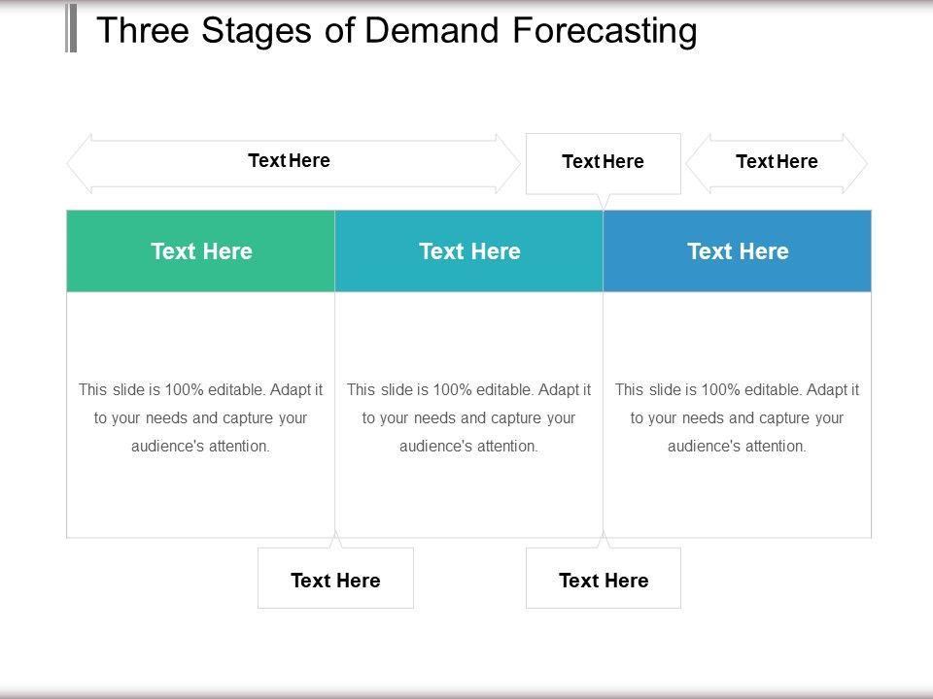Select the gray vertical accent bar beside title
This screenshot has width=933, height=699.
[71, 28]
